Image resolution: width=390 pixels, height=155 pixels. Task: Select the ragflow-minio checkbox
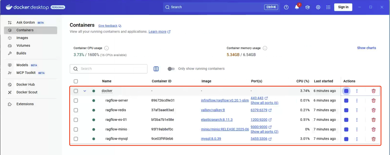76,130
